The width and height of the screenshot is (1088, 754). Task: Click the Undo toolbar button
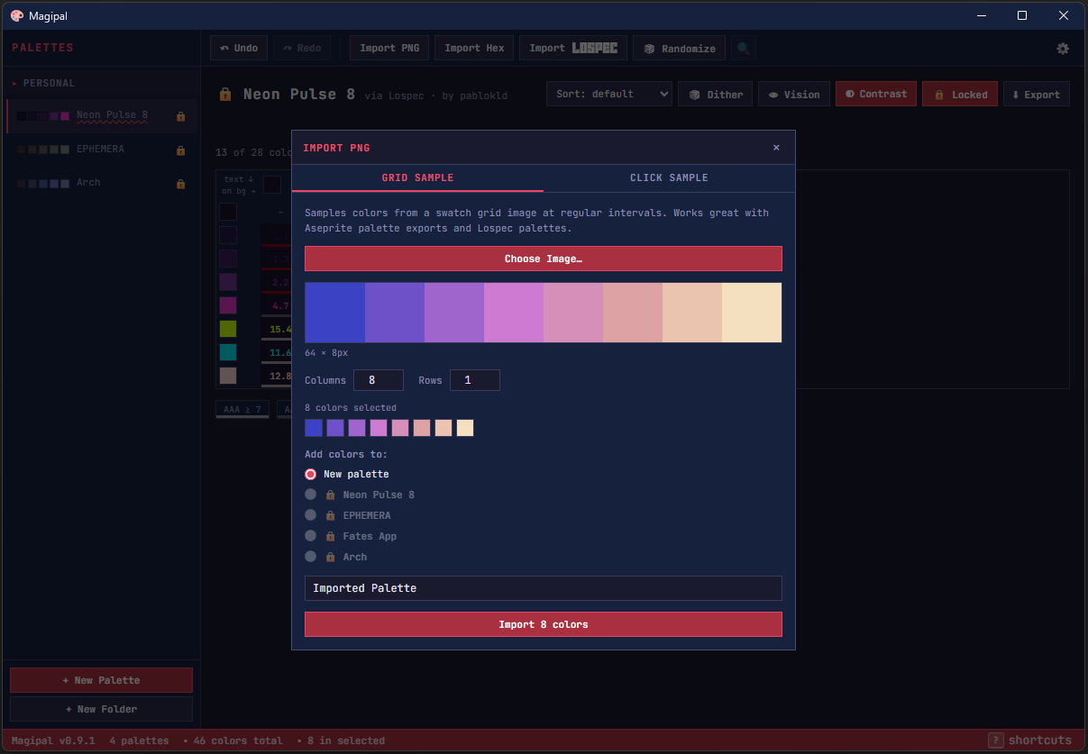[239, 48]
